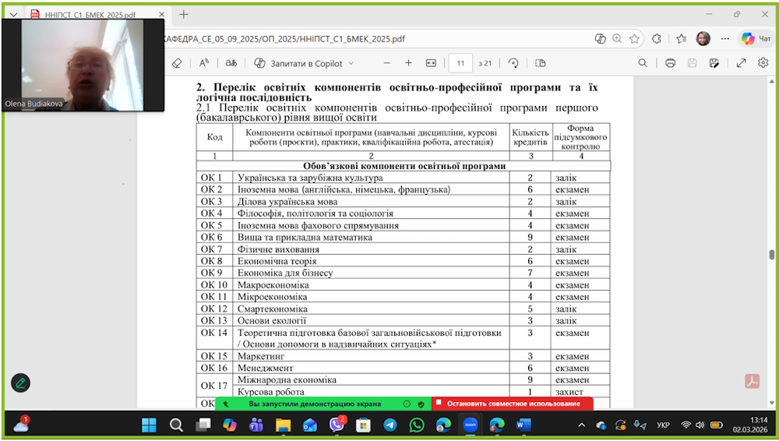The height and width of the screenshot is (441, 779).
Task: Open PDF viewer settings gear
Action: click(x=763, y=63)
